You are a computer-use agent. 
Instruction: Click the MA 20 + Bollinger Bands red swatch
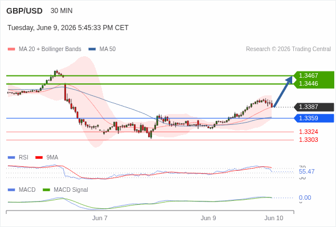(11, 49)
